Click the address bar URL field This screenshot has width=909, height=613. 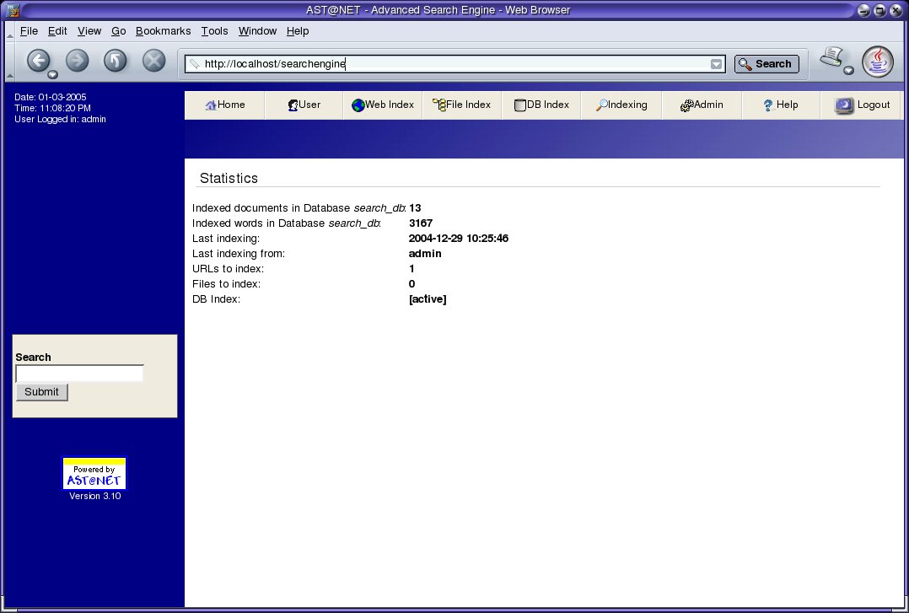coord(455,64)
